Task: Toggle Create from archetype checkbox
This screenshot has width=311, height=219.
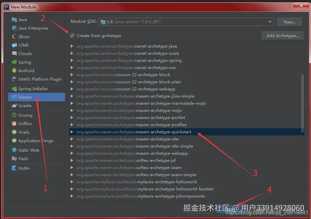Action: pos(72,36)
